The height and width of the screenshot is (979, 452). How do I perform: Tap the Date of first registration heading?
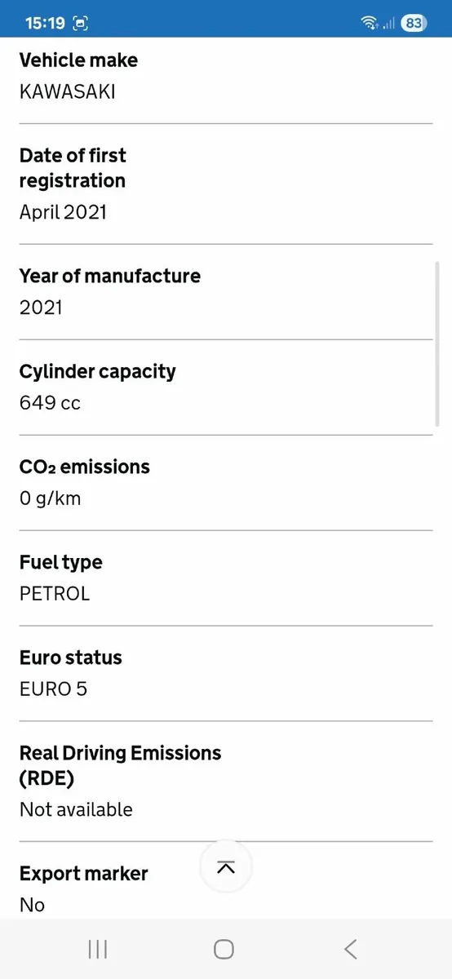coord(73,168)
